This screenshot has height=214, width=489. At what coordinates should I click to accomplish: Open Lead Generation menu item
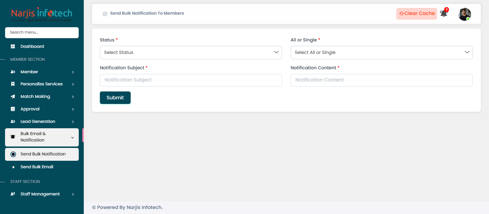click(x=42, y=121)
